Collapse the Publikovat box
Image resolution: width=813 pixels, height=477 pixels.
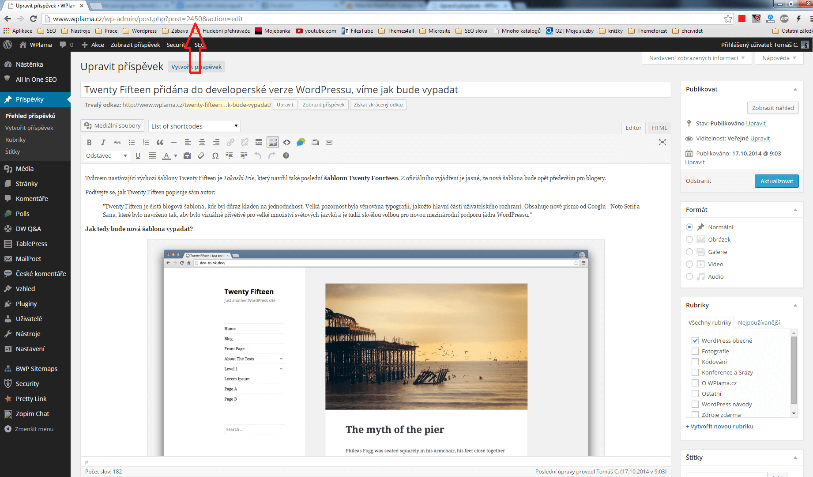(x=795, y=89)
